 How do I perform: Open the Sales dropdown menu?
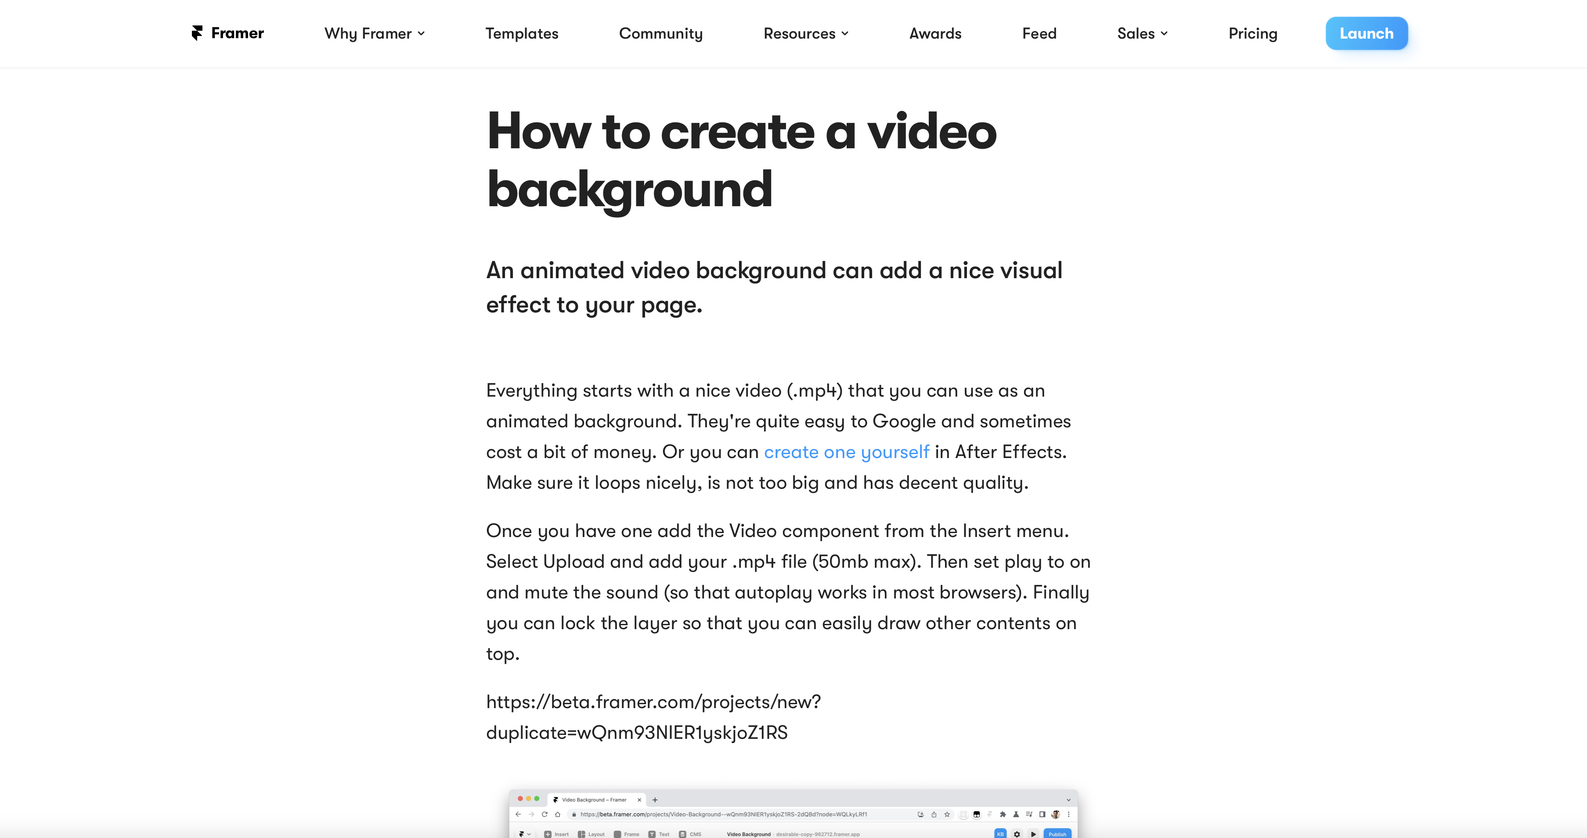(1142, 33)
